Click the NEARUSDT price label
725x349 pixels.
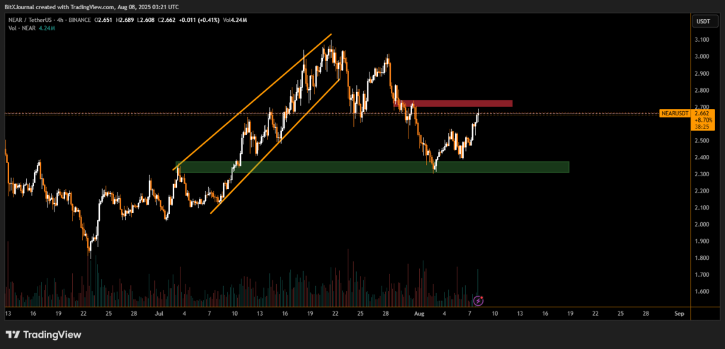tap(675, 113)
